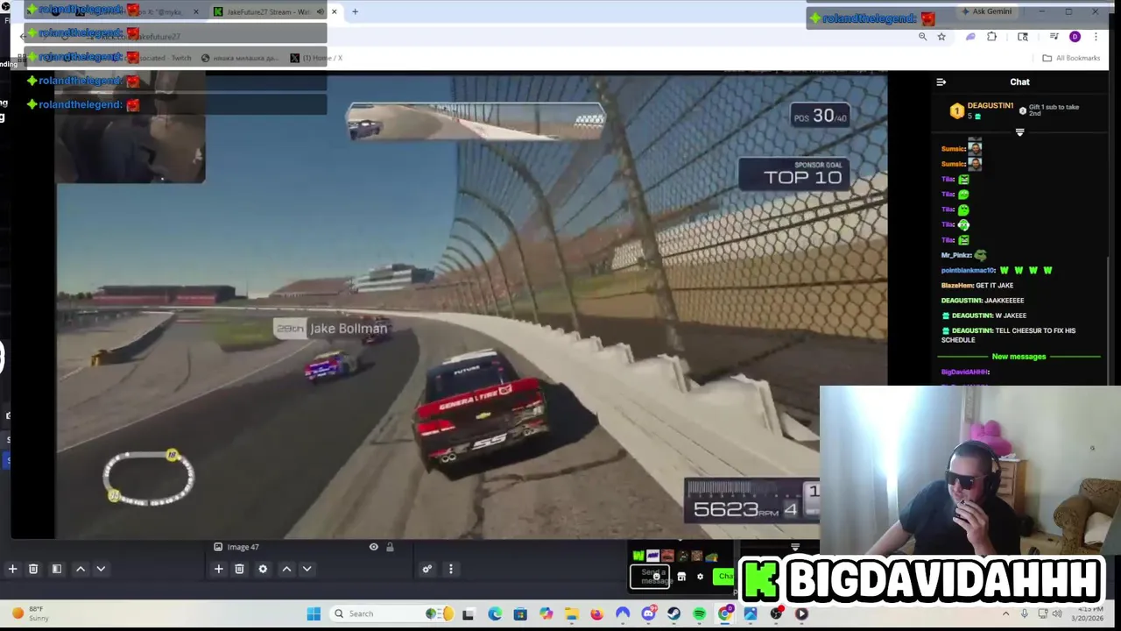The height and width of the screenshot is (631, 1121).
Task: Open Spotify from taskbar
Action: pyautogui.click(x=699, y=613)
